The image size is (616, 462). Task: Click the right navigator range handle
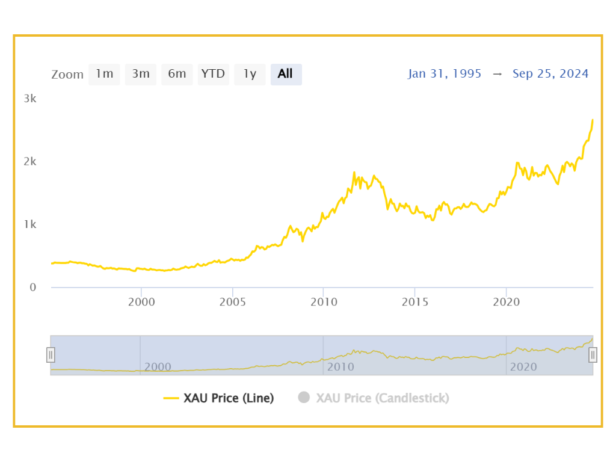point(593,355)
